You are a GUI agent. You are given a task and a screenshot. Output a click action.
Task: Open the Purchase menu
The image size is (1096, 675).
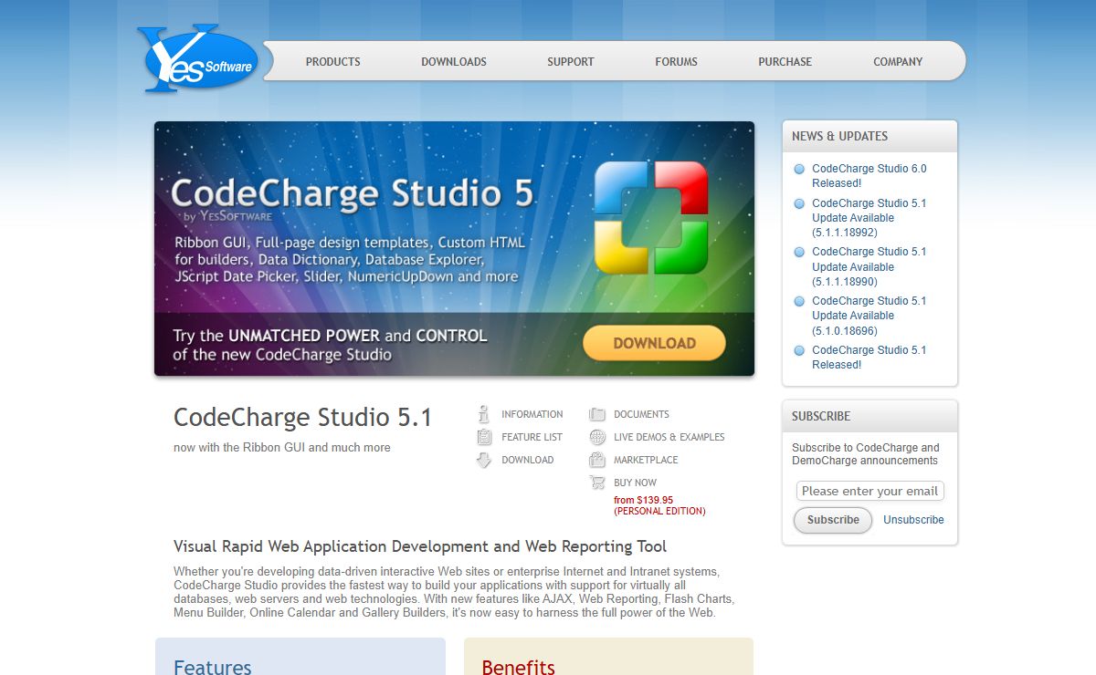point(785,62)
